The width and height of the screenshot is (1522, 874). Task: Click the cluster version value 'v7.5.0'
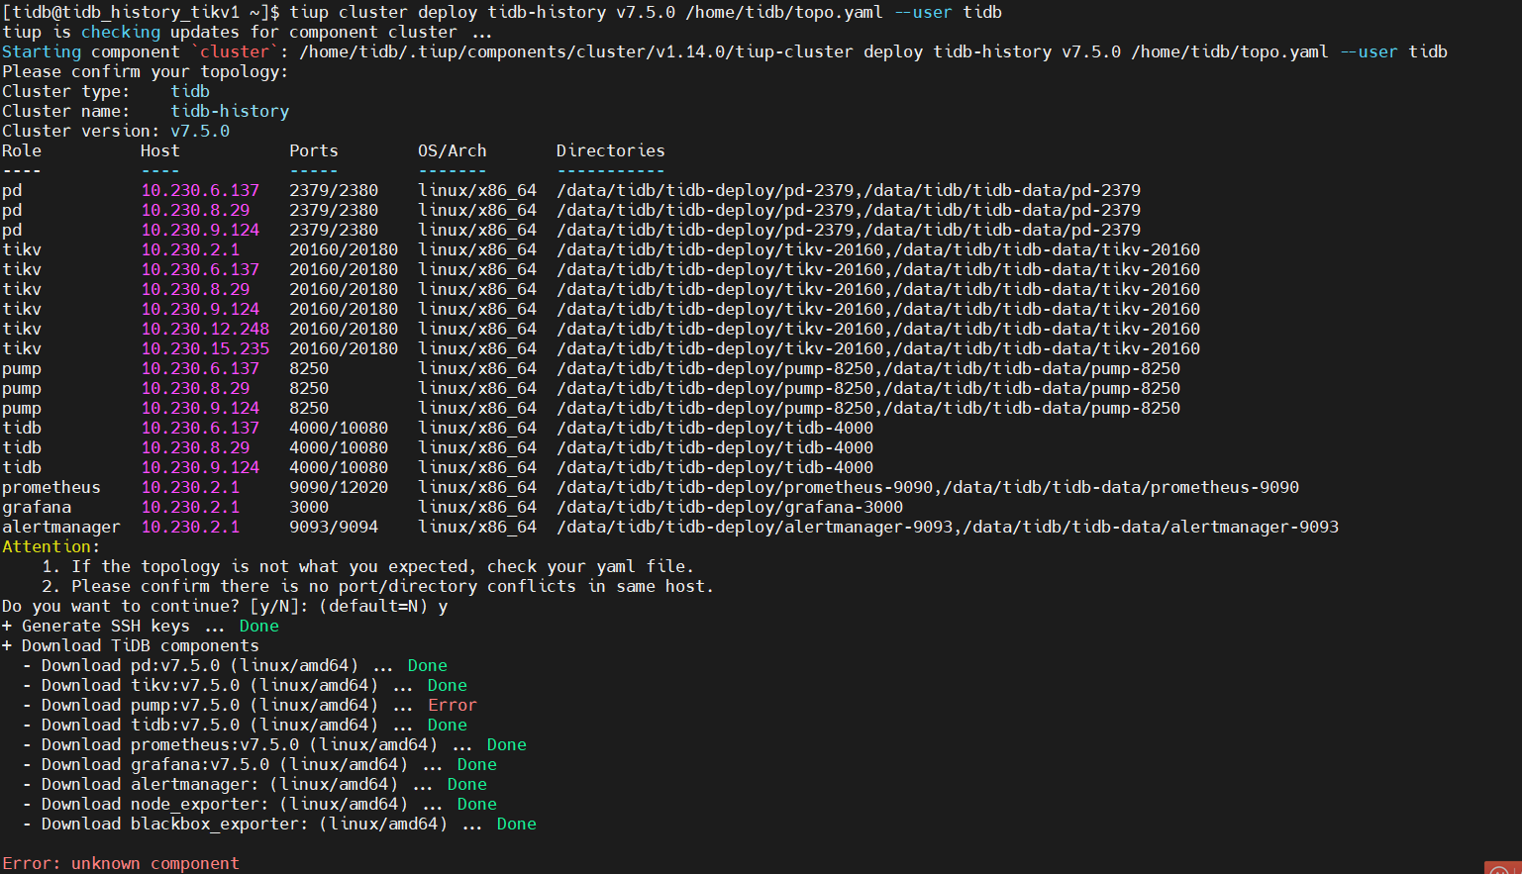coord(199,131)
